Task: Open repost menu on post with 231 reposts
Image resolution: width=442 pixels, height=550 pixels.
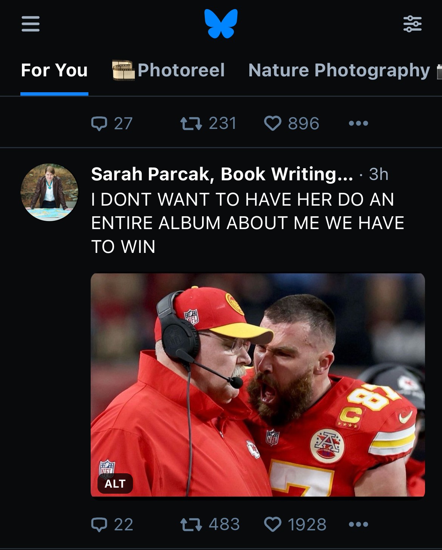Action: (191, 124)
